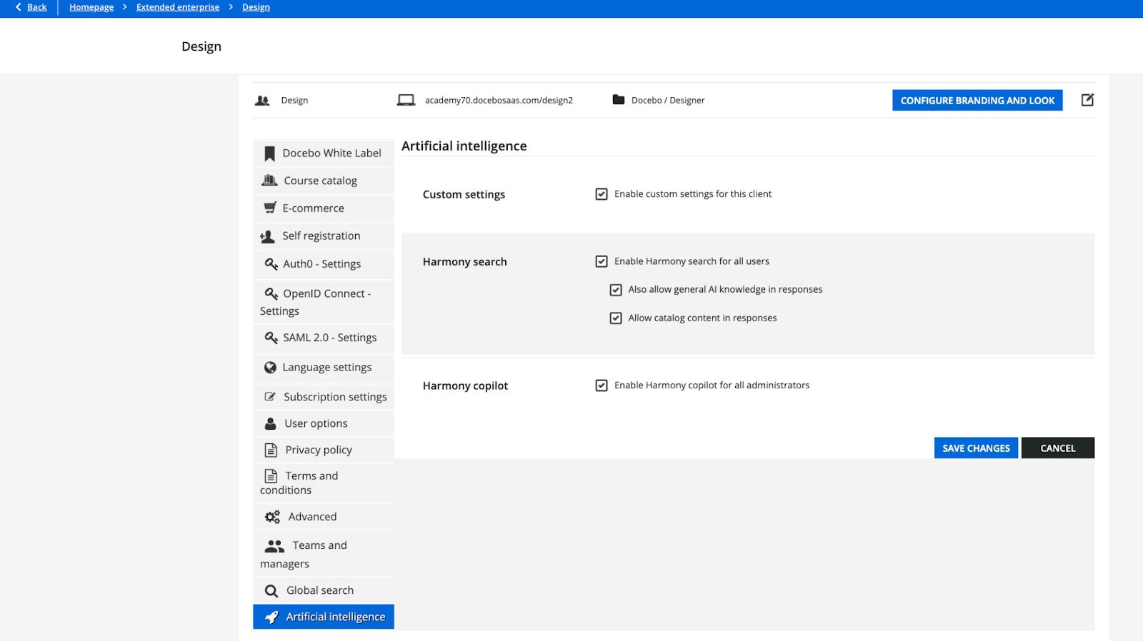Image resolution: width=1143 pixels, height=641 pixels.
Task: Open the Course catalog settings tab
Action: (320, 181)
